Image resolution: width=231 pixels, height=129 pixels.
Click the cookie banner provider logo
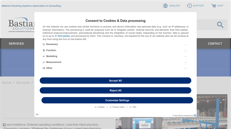pyautogui.click(x=195, y=116)
